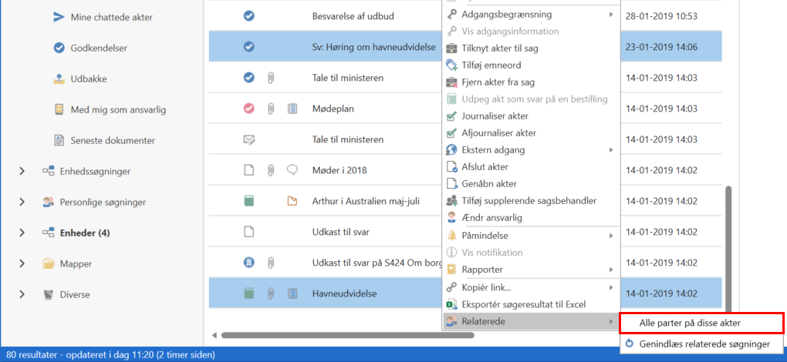Expand the Enhedssøgninger tree node
This screenshot has height=362, width=787.
22,171
